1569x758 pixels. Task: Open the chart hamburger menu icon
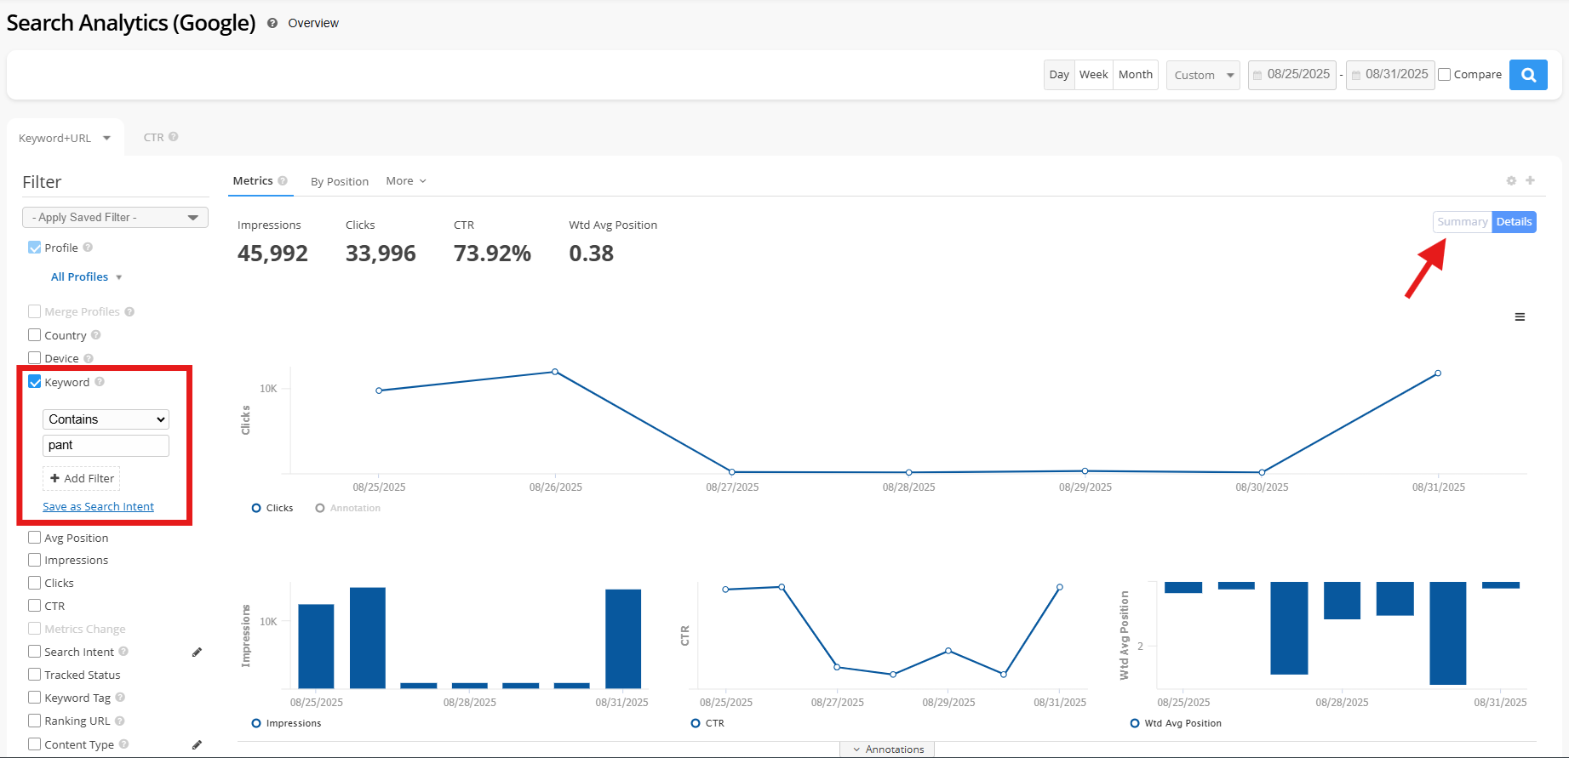(1520, 317)
